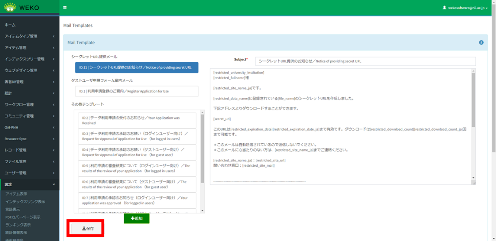Click the 保存 save button

click(88, 229)
